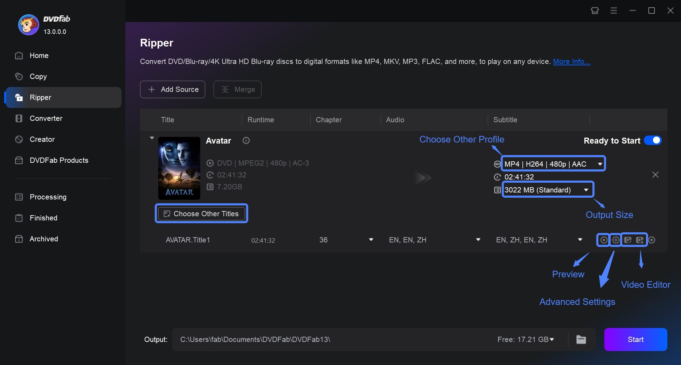
Task: Select the Copy tool in the sidebar
Action: click(x=39, y=76)
